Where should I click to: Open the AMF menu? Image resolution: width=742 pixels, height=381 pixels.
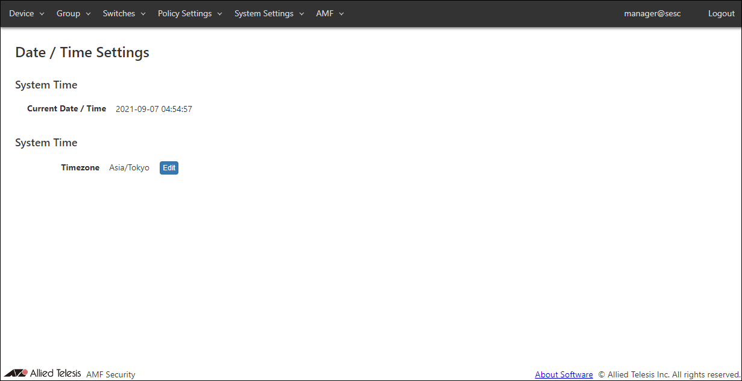click(324, 13)
